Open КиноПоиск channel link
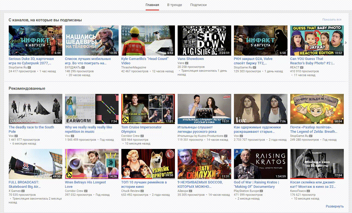The width and height of the screenshot is (352, 213). coord(298,191)
